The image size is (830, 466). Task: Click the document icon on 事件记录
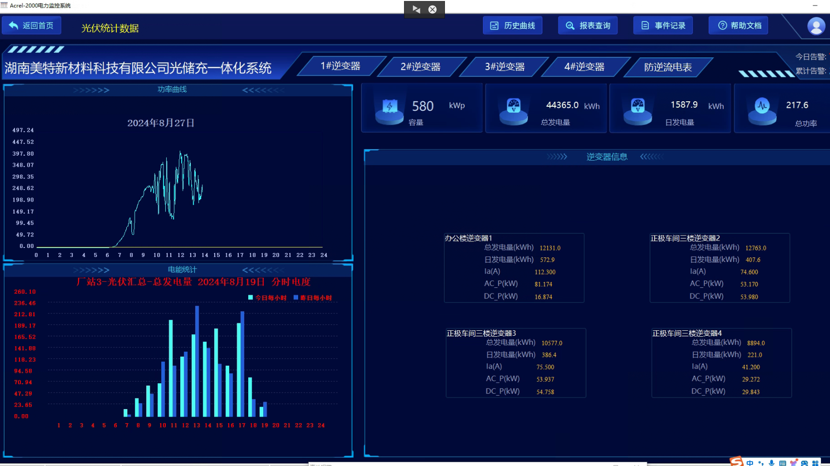pos(645,25)
